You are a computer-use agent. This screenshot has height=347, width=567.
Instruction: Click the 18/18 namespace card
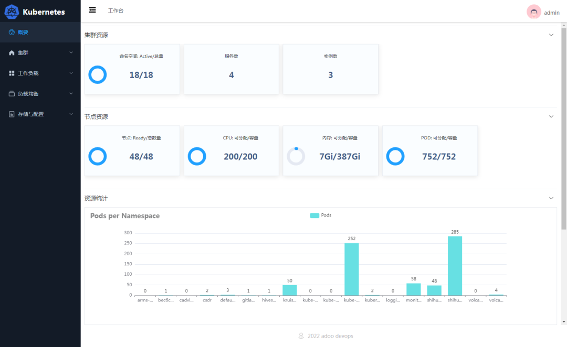point(132,69)
